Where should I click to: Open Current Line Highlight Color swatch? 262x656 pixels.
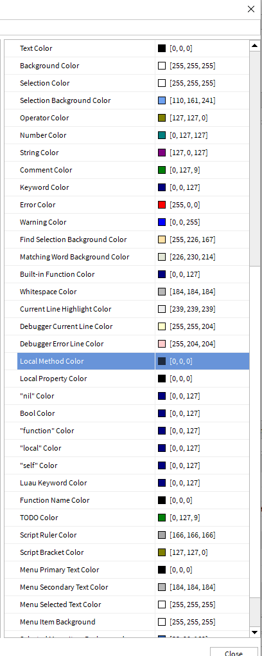point(162,309)
